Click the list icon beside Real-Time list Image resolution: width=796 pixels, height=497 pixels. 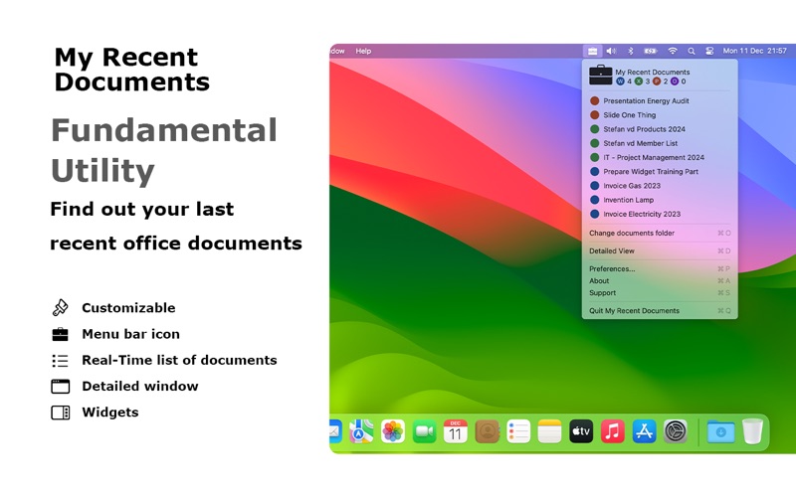(60, 361)
